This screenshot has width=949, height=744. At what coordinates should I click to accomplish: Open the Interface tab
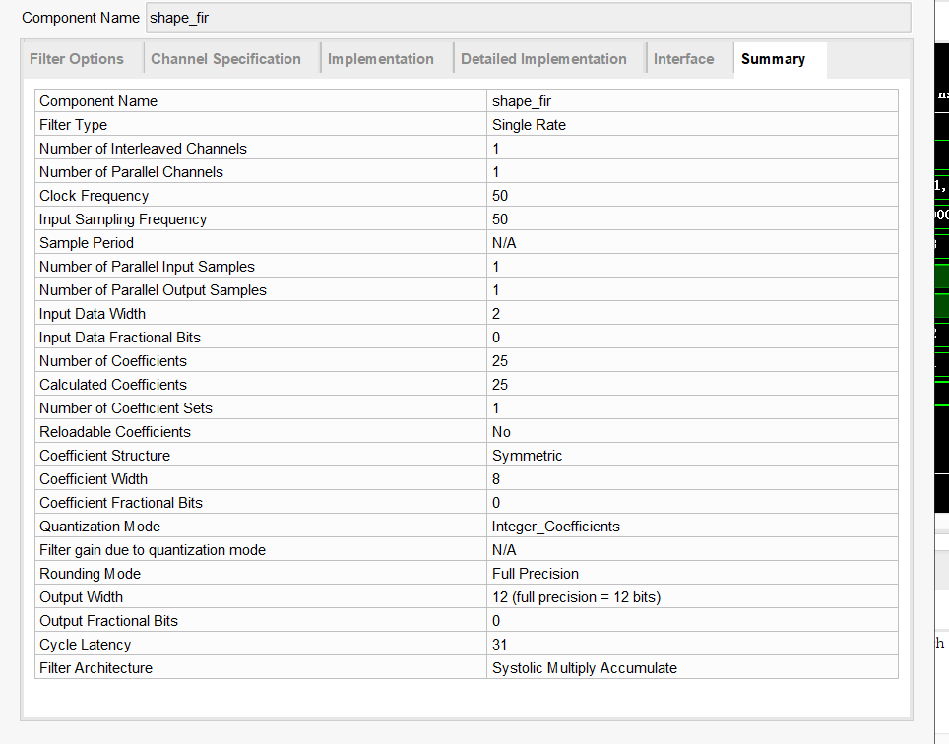(x=683, y=59)
